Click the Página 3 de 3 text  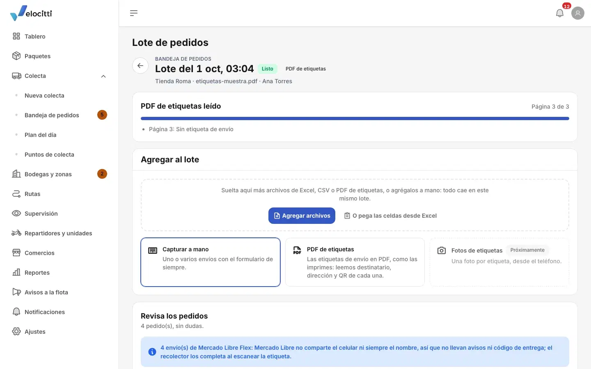(x=550, y=107)
